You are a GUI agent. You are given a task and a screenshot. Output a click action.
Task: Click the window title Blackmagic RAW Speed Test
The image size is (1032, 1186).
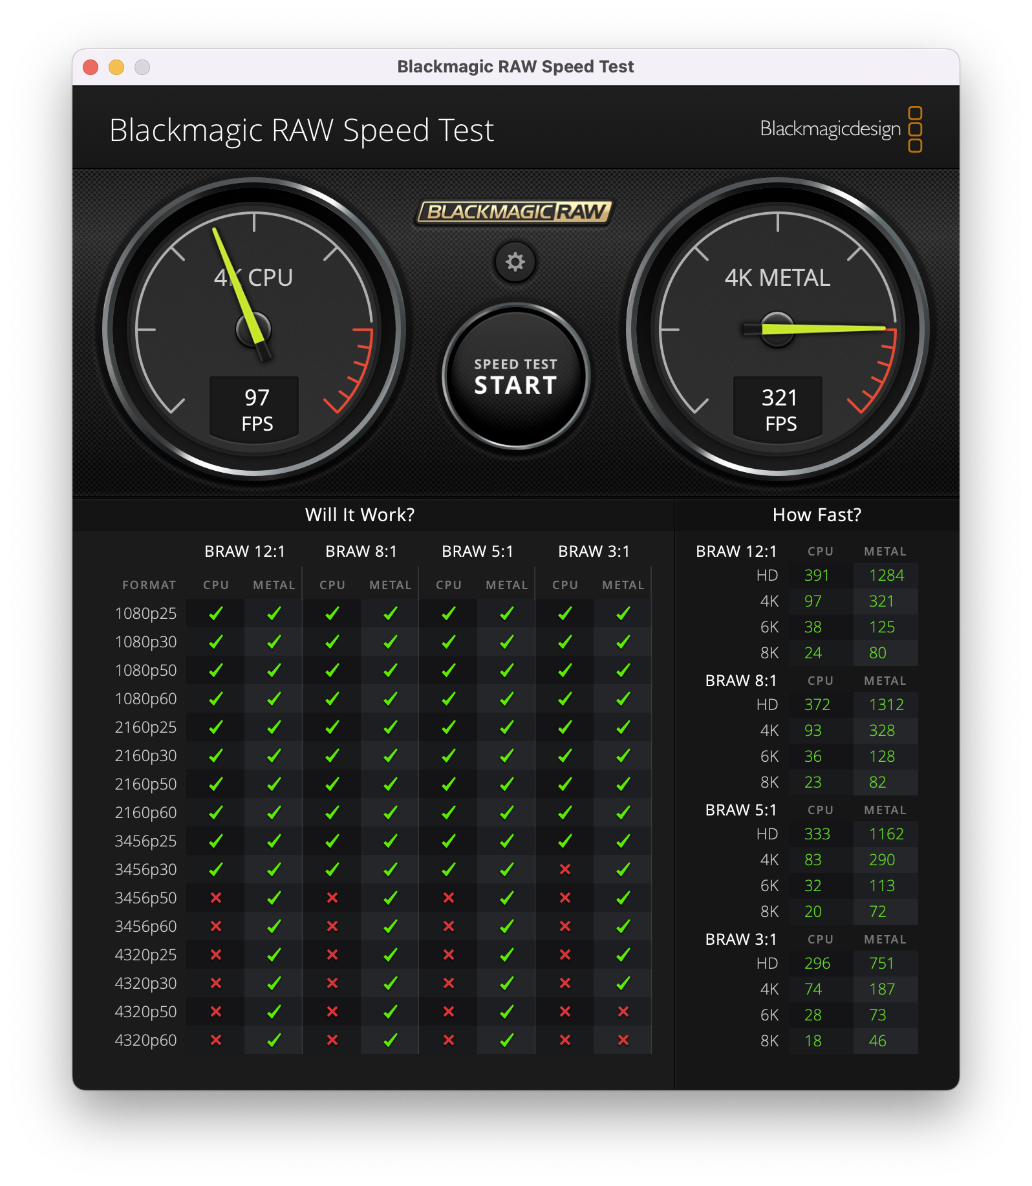[515, 67]
